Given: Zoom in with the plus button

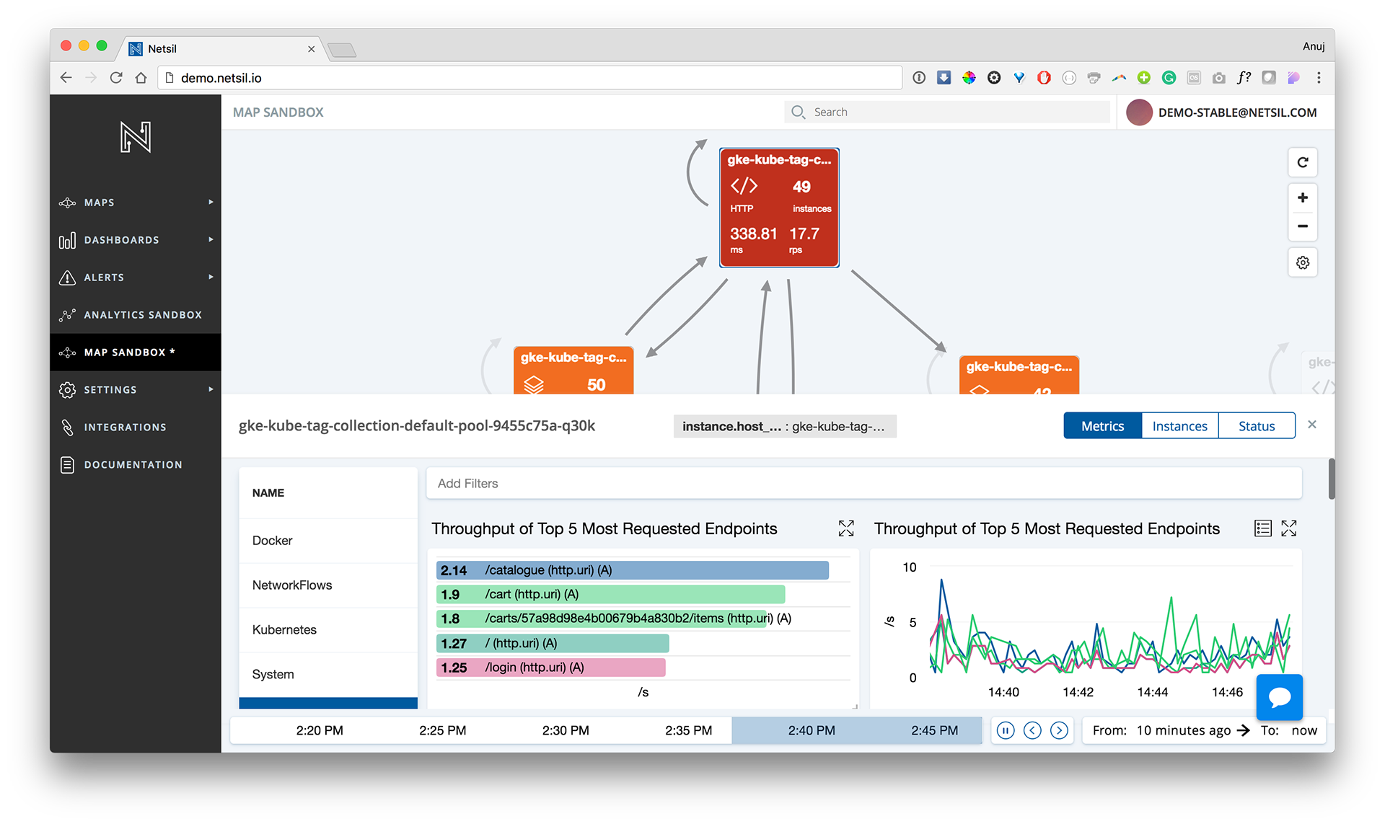Looking at the screenshot, I should point(1302,198).
